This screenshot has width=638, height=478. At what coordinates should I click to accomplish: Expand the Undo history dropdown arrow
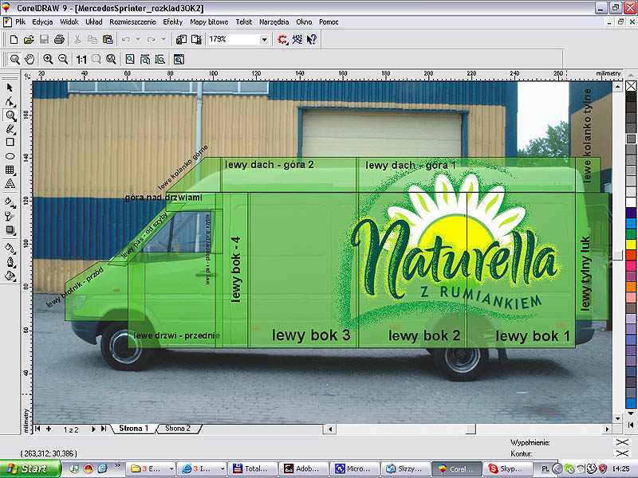pyautogui.click(x=137, y=39)
